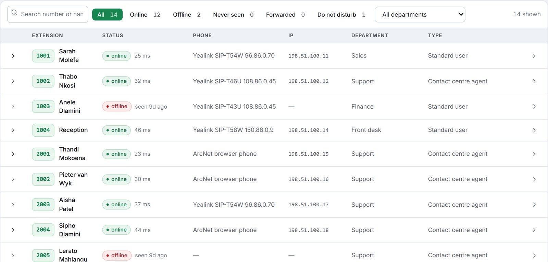Show Forwarded extensions

[285, 14]
